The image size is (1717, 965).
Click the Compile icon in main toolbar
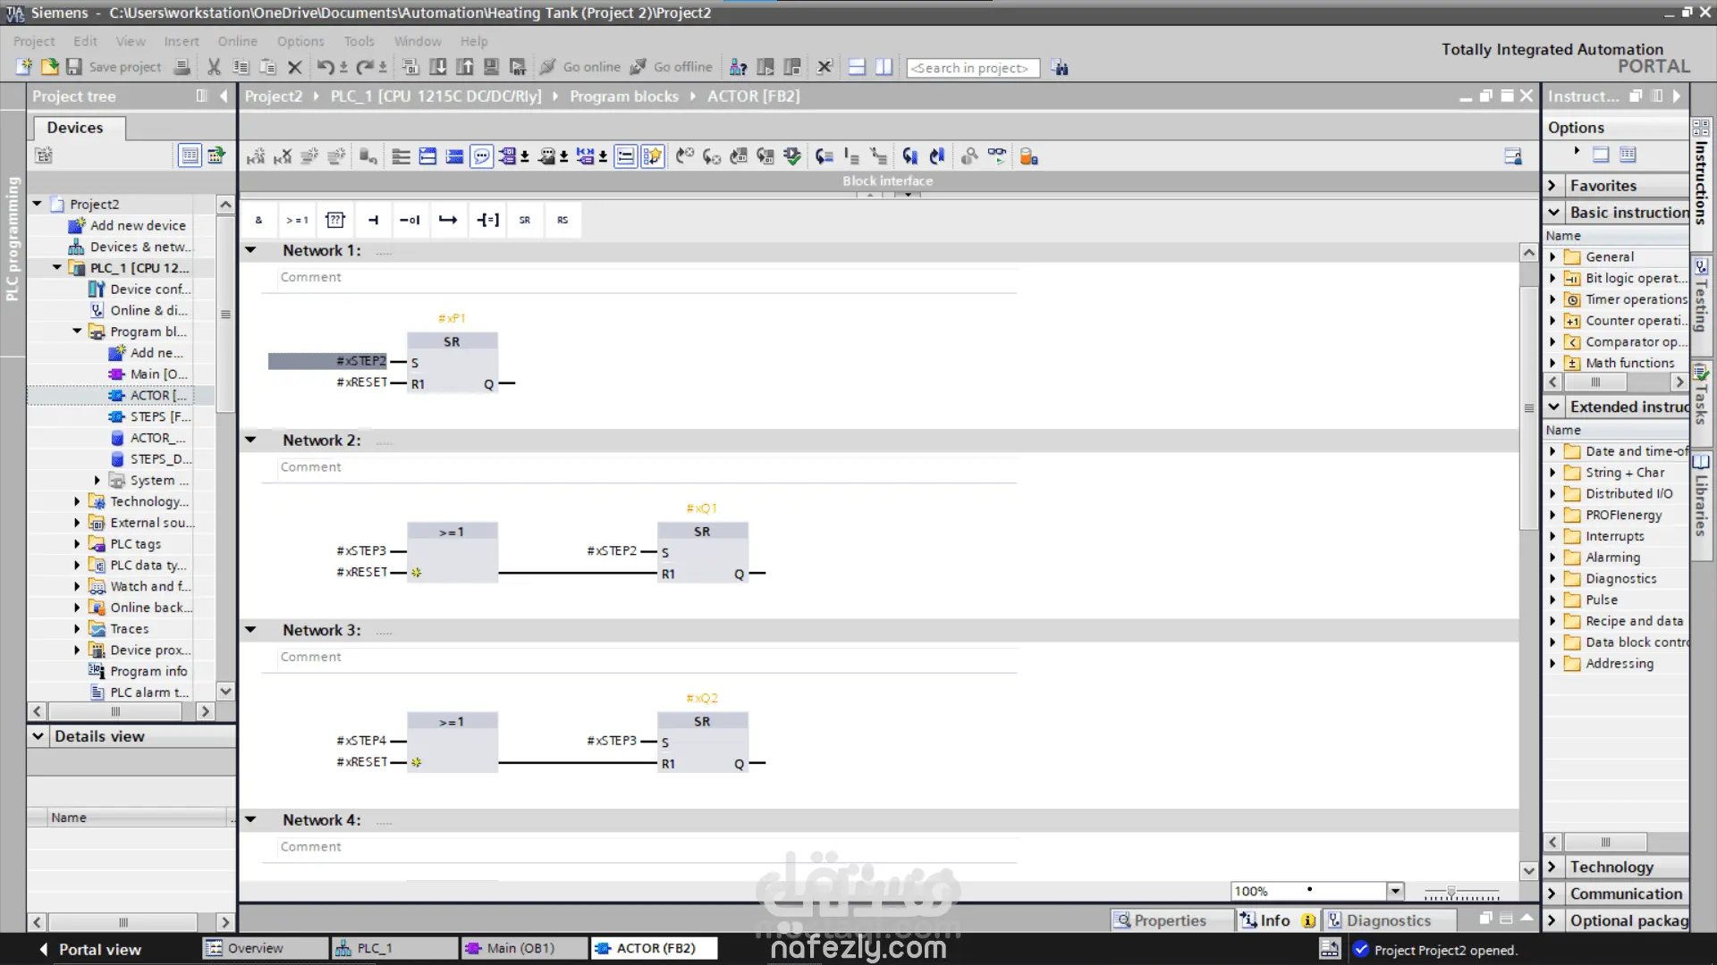pyautogui.click(x=410, y=67)
